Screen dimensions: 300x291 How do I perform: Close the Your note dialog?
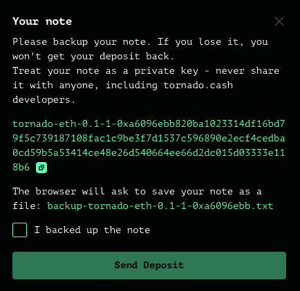pos(279,21)
